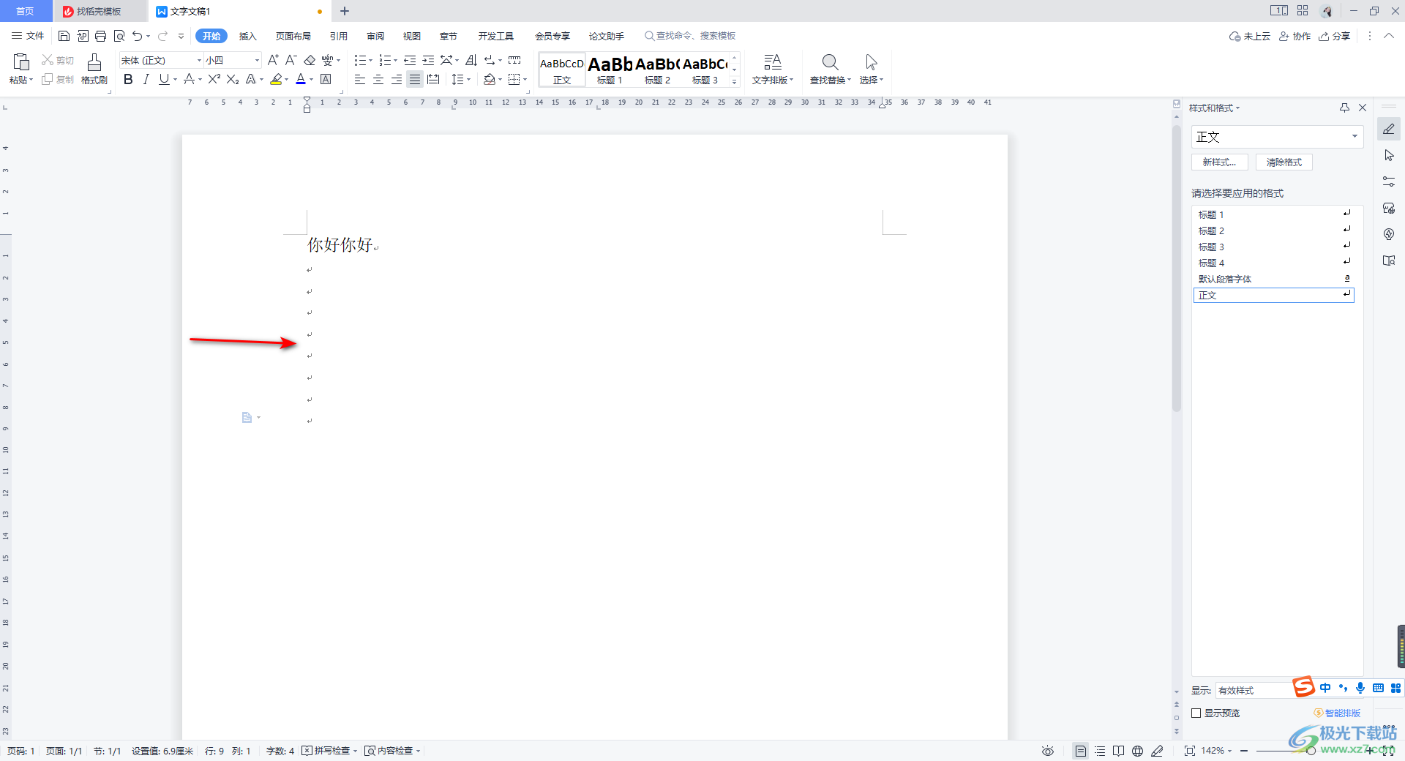Click the zoom slider handle
The image size is (1405, 761).
1311,751
